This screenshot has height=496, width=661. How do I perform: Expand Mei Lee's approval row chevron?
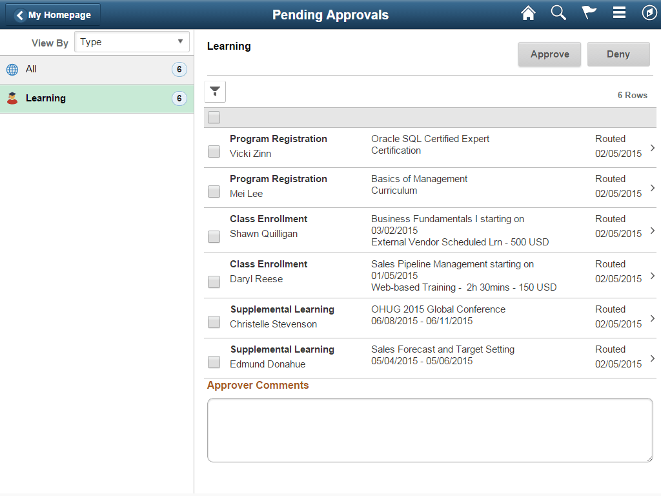point(652,187)
